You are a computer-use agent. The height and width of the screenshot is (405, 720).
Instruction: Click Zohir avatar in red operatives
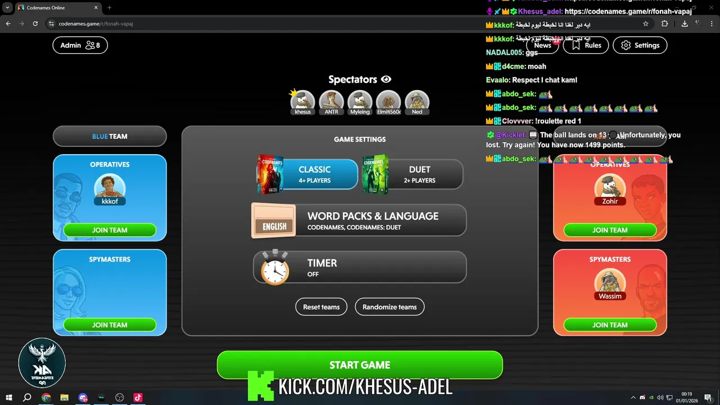click(x=610, y=190)
